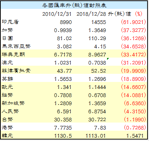Select the 歐元 row label
Image resolution: width=149 pixels, height=141 pixels.
click(7, 87)
